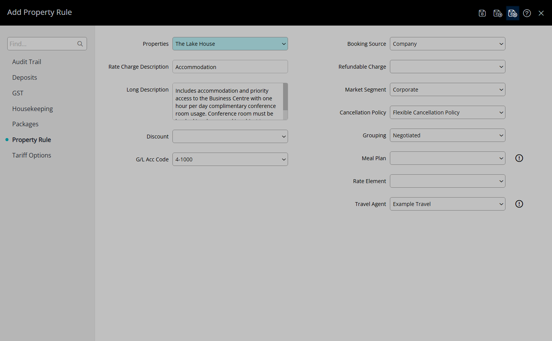Screen dimensions: 552x341
Task: Click the search magnifier in Find box
Action: 80,44
